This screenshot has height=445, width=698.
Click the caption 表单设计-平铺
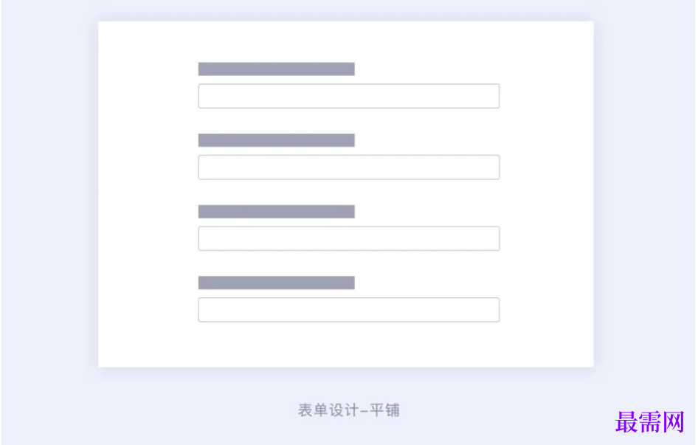(348, 410)
